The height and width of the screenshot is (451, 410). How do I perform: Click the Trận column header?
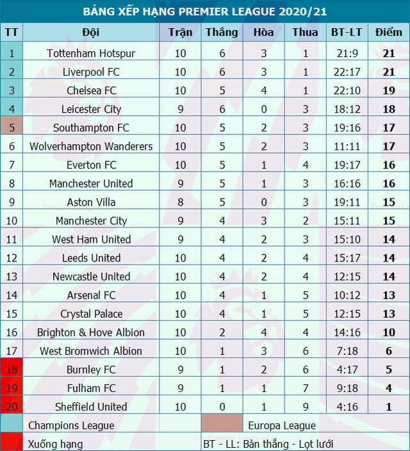coord(180,32)
